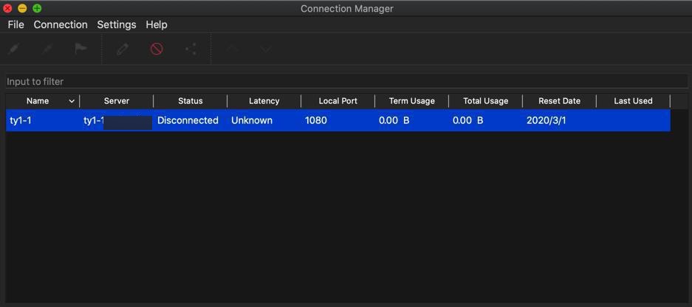Click the Local Port column header
Viewport: 692px width, 307px height.
pyautogui.click(x=338, y=101)
